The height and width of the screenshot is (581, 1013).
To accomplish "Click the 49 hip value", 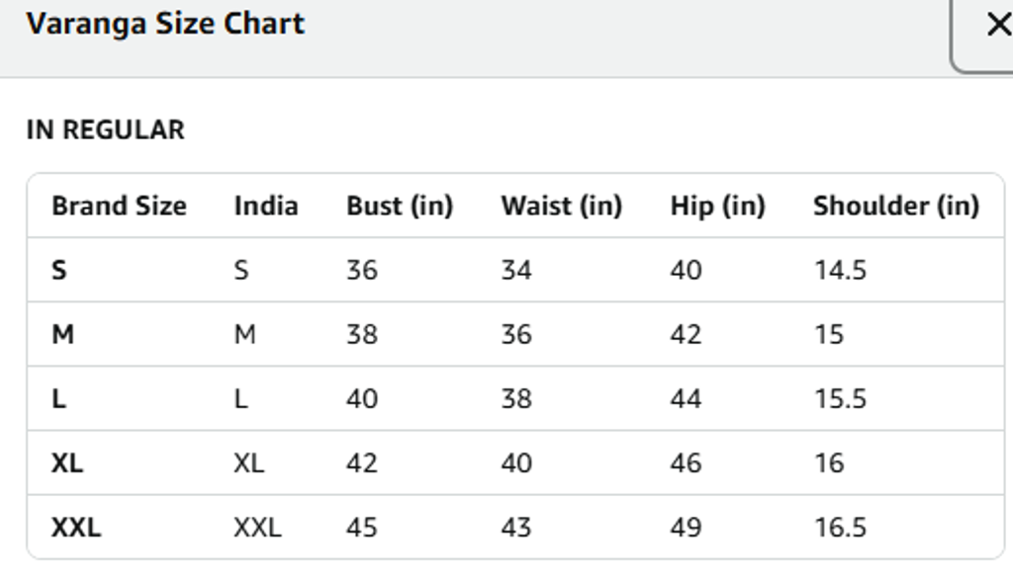I will coord(686,527).
